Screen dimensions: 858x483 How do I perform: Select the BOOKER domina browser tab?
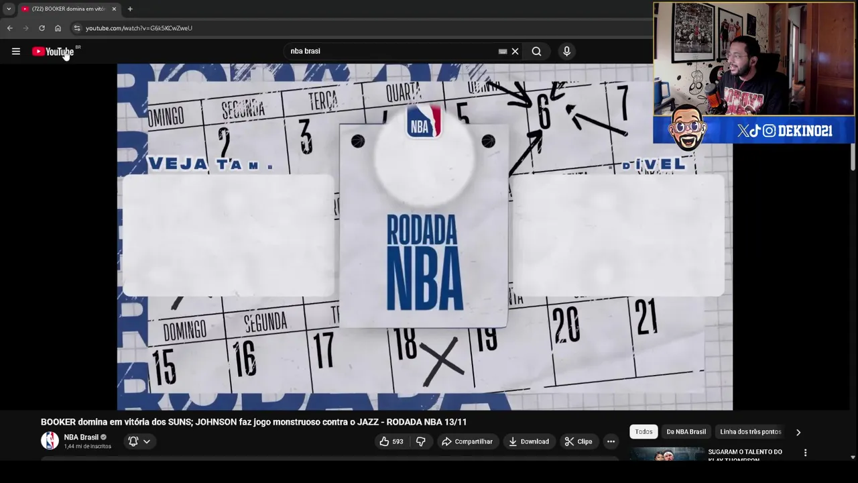(68, 9)
